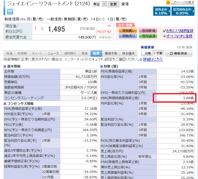Select the 手動 manual-update radio button
The image size is (198, 179).
pyautogui.click(x=155, y=53)
